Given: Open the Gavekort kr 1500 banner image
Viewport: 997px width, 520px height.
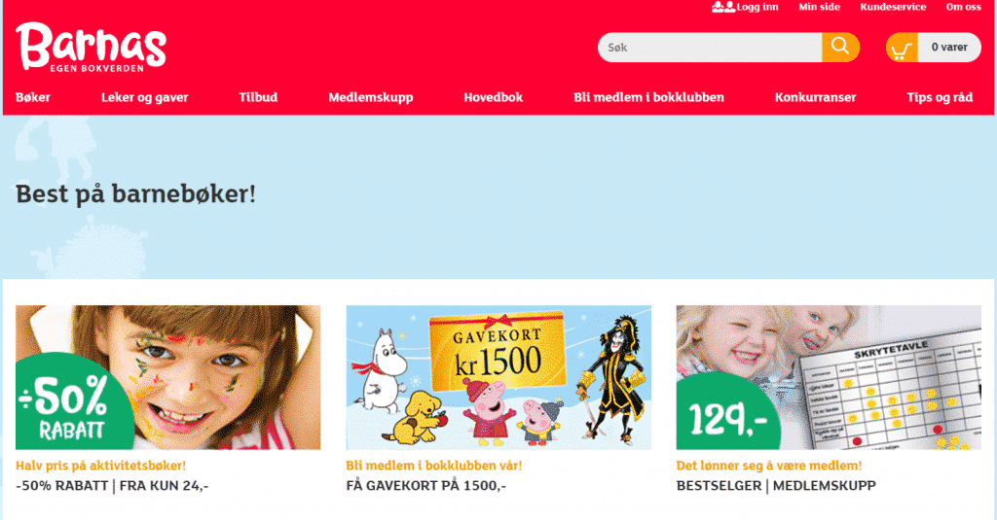Looking at the screenshot, I should point(498,377).
